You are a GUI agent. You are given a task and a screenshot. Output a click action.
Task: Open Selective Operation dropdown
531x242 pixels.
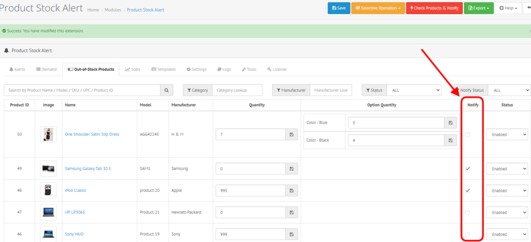point(378,8)
